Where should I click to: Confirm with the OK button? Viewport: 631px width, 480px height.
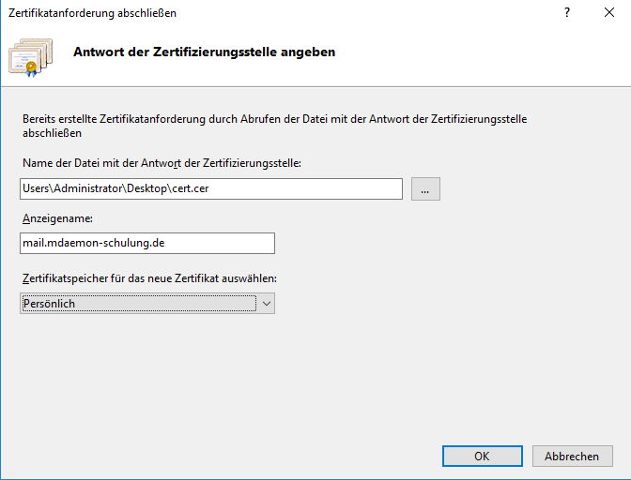pos(482,457)
